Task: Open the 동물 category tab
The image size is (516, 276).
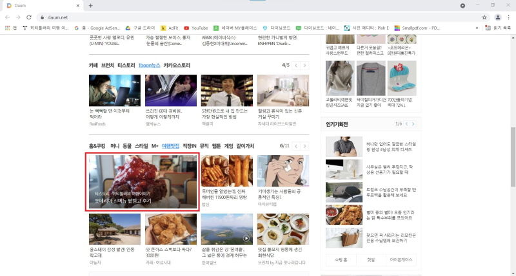Action: (x=127, y=146)
